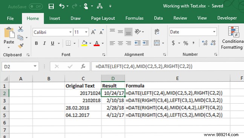Apply bottom align to cell

pos(128,32)
